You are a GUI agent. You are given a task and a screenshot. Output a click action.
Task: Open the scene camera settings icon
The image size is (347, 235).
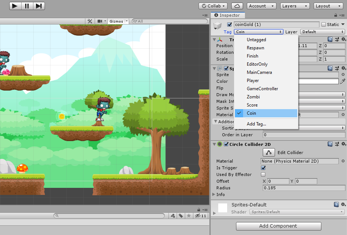pyautogui.click(x=100, y=21)
